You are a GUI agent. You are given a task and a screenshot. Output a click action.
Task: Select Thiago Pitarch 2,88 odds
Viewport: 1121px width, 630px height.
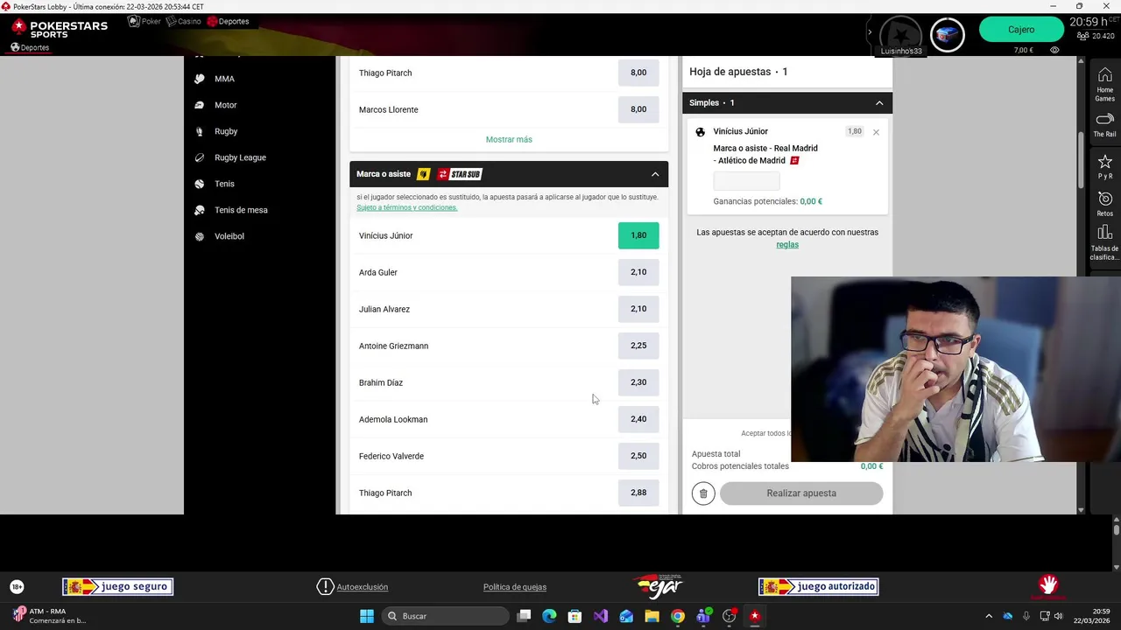(x=638, y=493)
